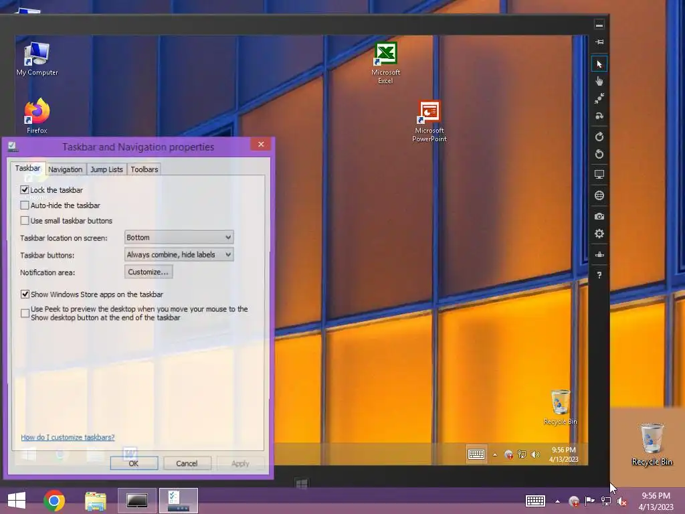Select the Recycle Bin inside the remote window
685x514 pixels.
pyautogui.click(x=560, y=408)
